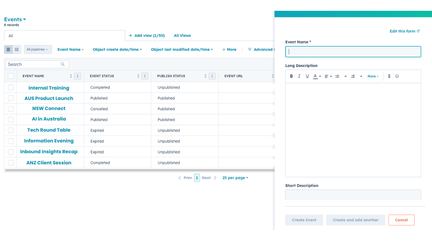Image resolution: width=432 pixels, height=241 pixels.
Task: Click Add view (1/50) tab
Action: point(147,36)
